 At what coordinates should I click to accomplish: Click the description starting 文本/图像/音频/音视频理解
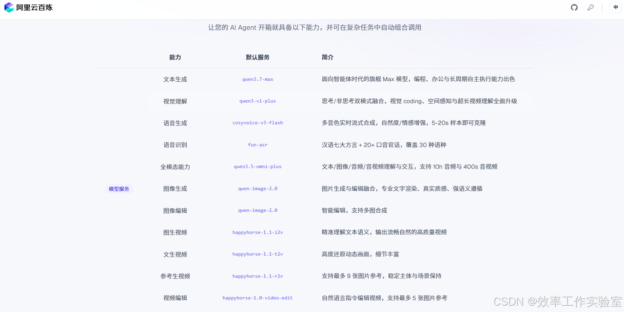tap(409, 166)
